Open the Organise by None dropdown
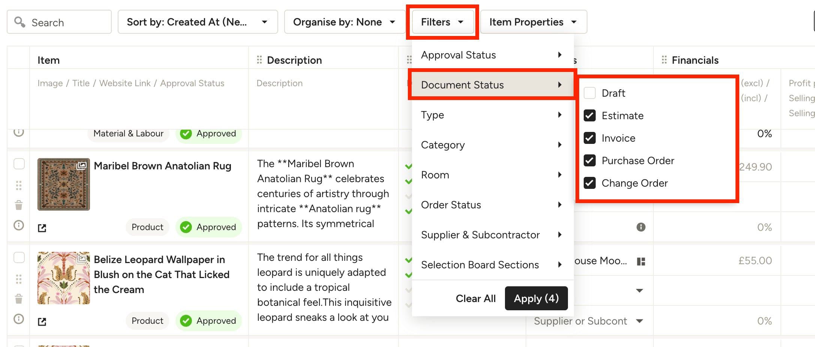The height and width of the screenshot is (347, 815). (x=345, y=22)
